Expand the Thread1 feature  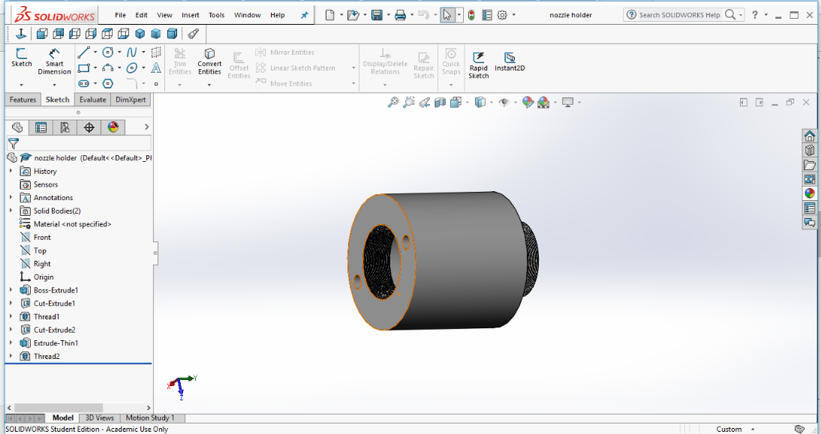(11, 316)
